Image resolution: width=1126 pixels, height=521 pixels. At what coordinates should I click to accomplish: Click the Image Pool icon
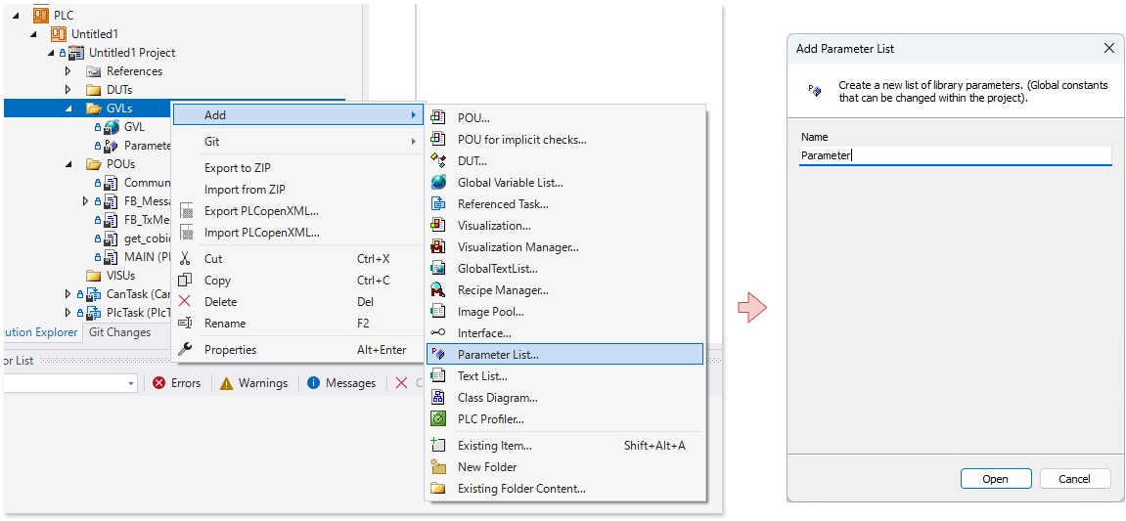[x=438, y=312]
